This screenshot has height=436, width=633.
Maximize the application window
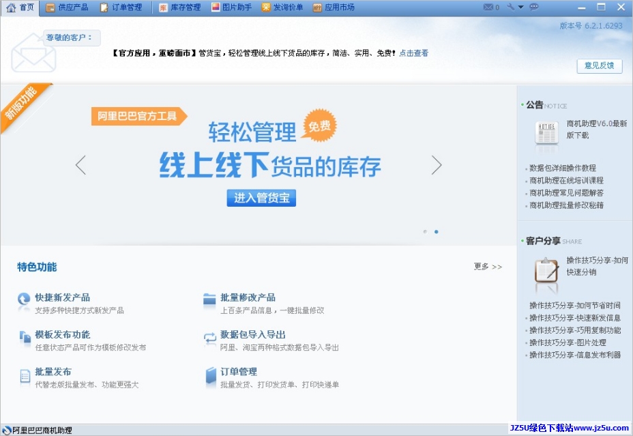pos(601,7)
